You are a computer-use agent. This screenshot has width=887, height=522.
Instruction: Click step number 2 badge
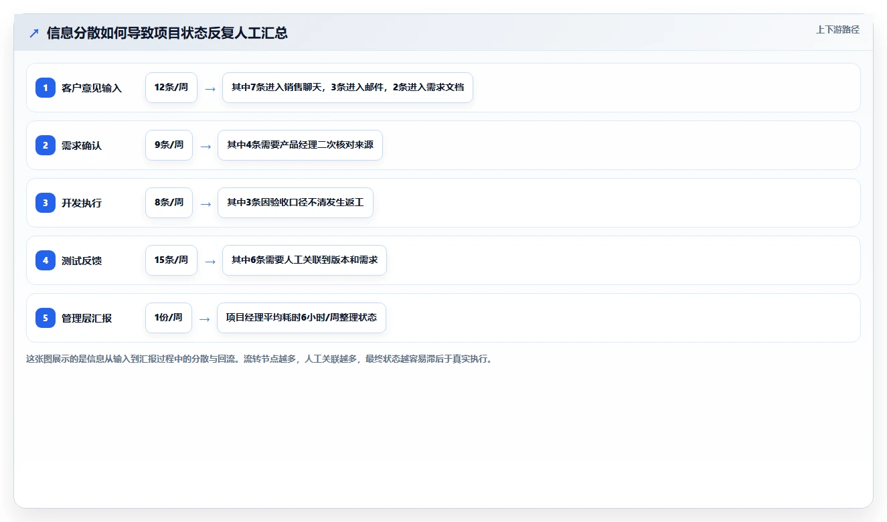[x=46, y=145]
